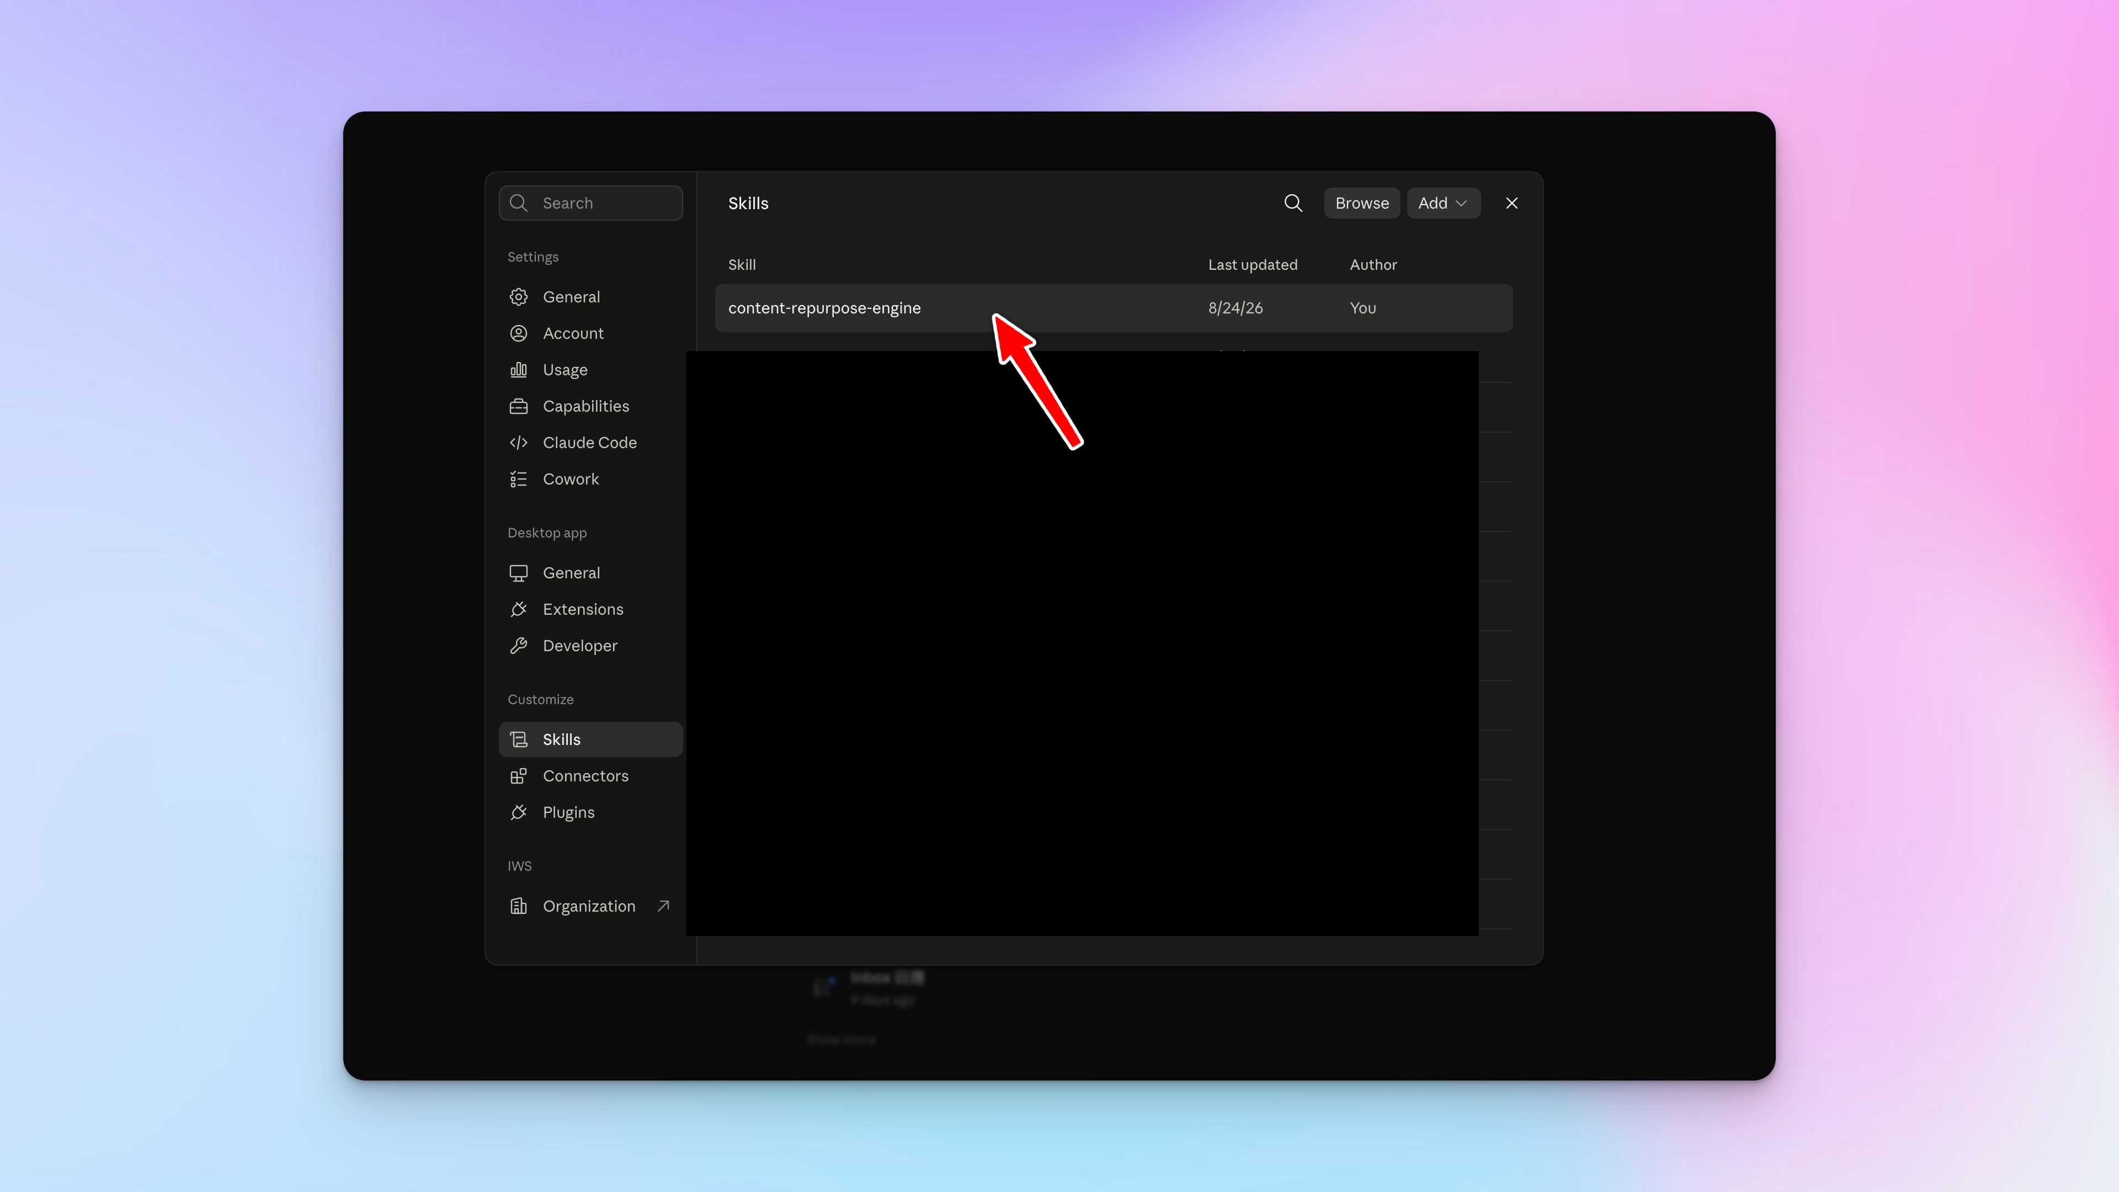The height and width of the screenshot is (1192, 2119).
Task: Click the Cowork checklist icon
Action: pos(518,479)
